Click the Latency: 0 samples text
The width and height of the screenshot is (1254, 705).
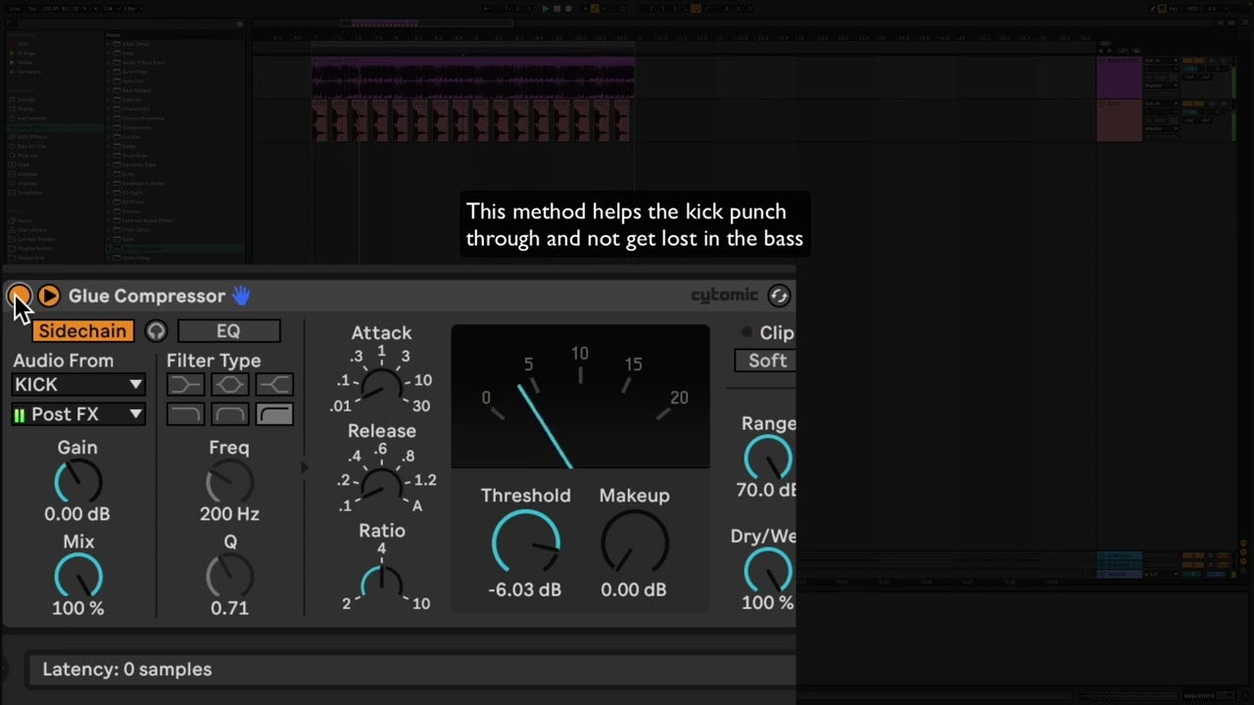(x=126, y=670)
